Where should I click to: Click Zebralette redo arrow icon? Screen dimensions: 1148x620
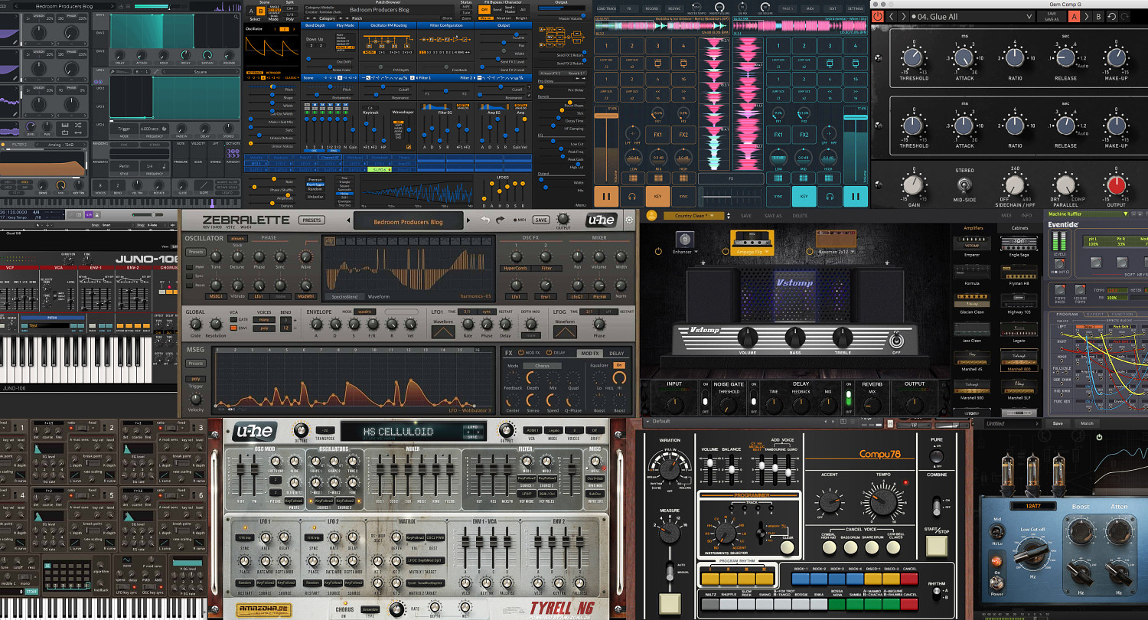pyautogui.click(x=499, y=220)
